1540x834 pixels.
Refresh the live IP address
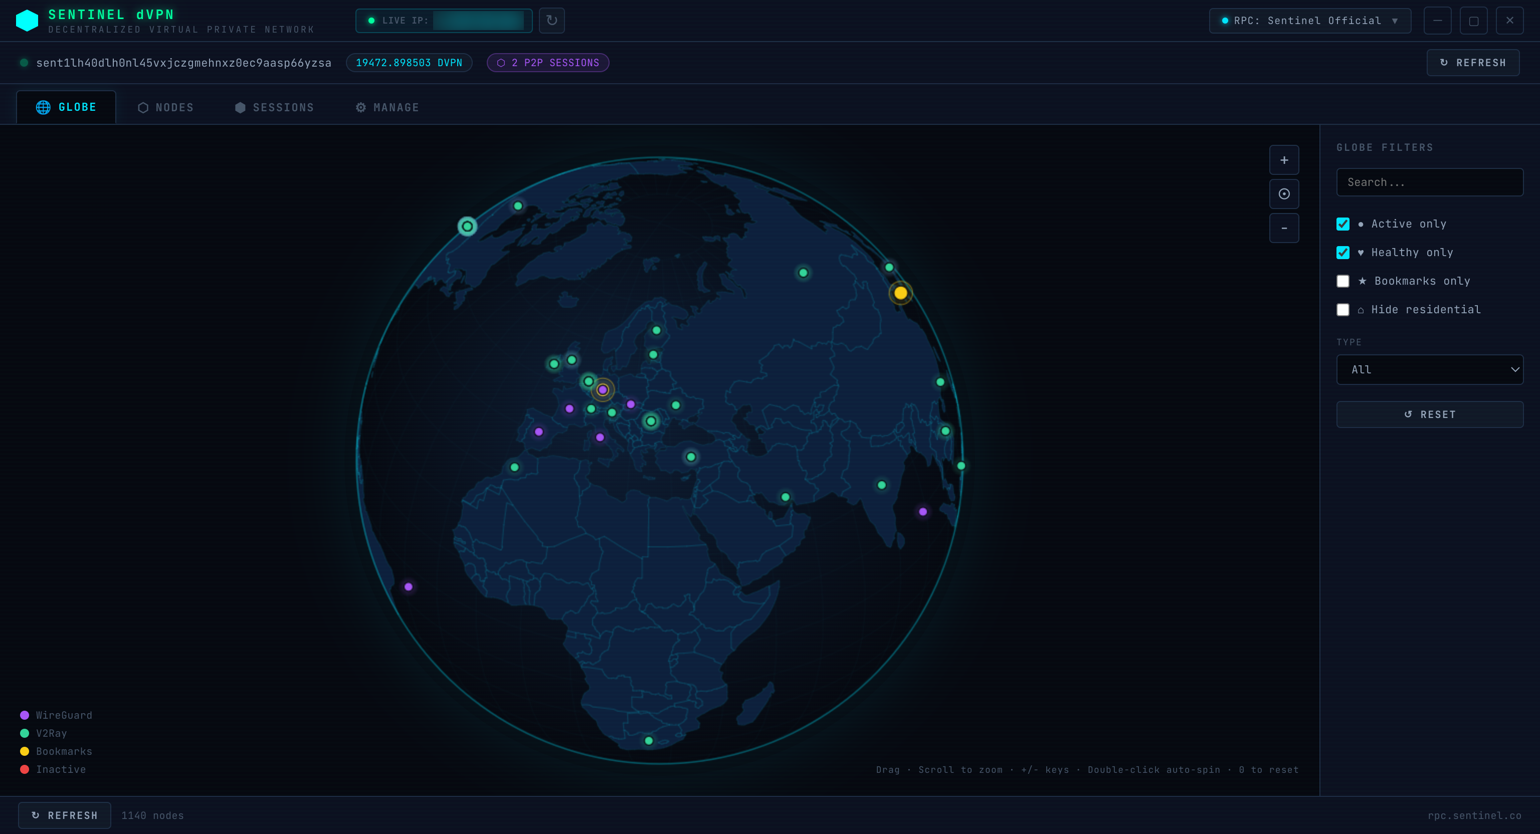pyautogui.click(x=551, y=21)
